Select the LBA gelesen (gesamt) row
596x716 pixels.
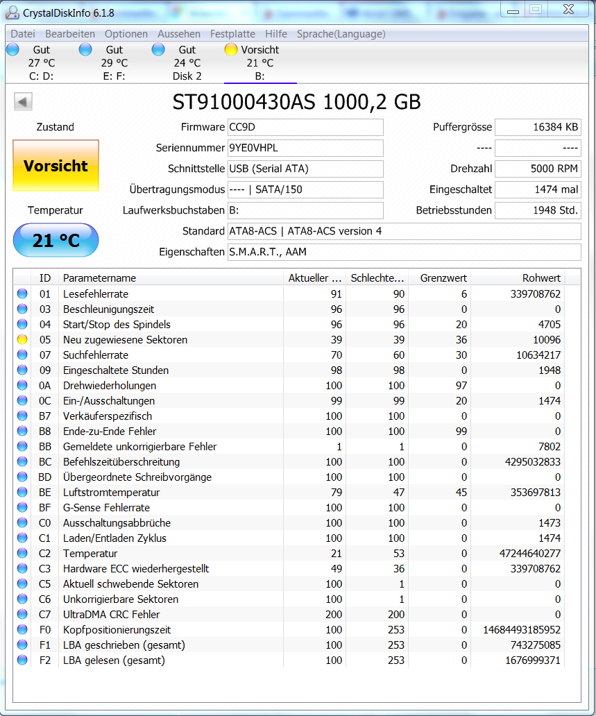pyautogui.click(x=289, y=660)
